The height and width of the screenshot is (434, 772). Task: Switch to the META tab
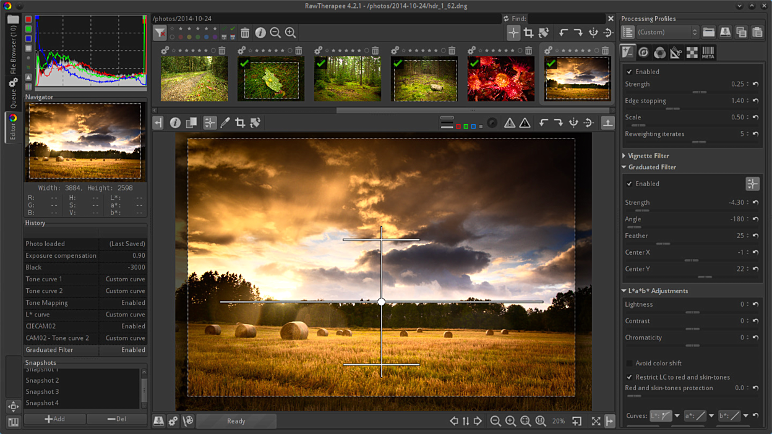(x=708, y=53)
